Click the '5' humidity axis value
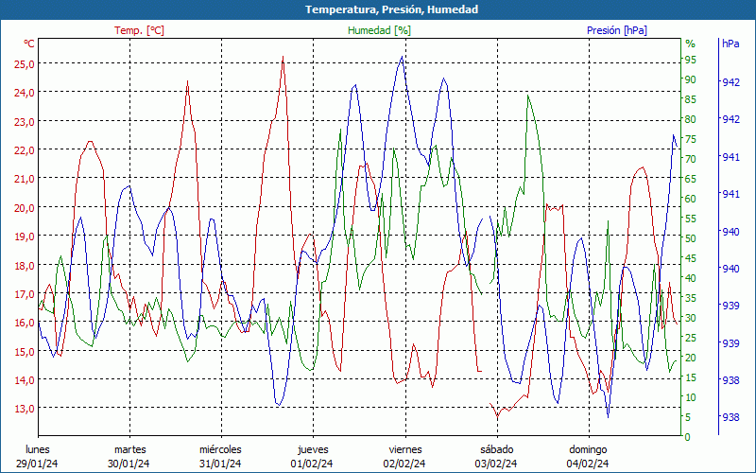Image resolution: width=756 pixels, height=473 pixels. [688, 417]
